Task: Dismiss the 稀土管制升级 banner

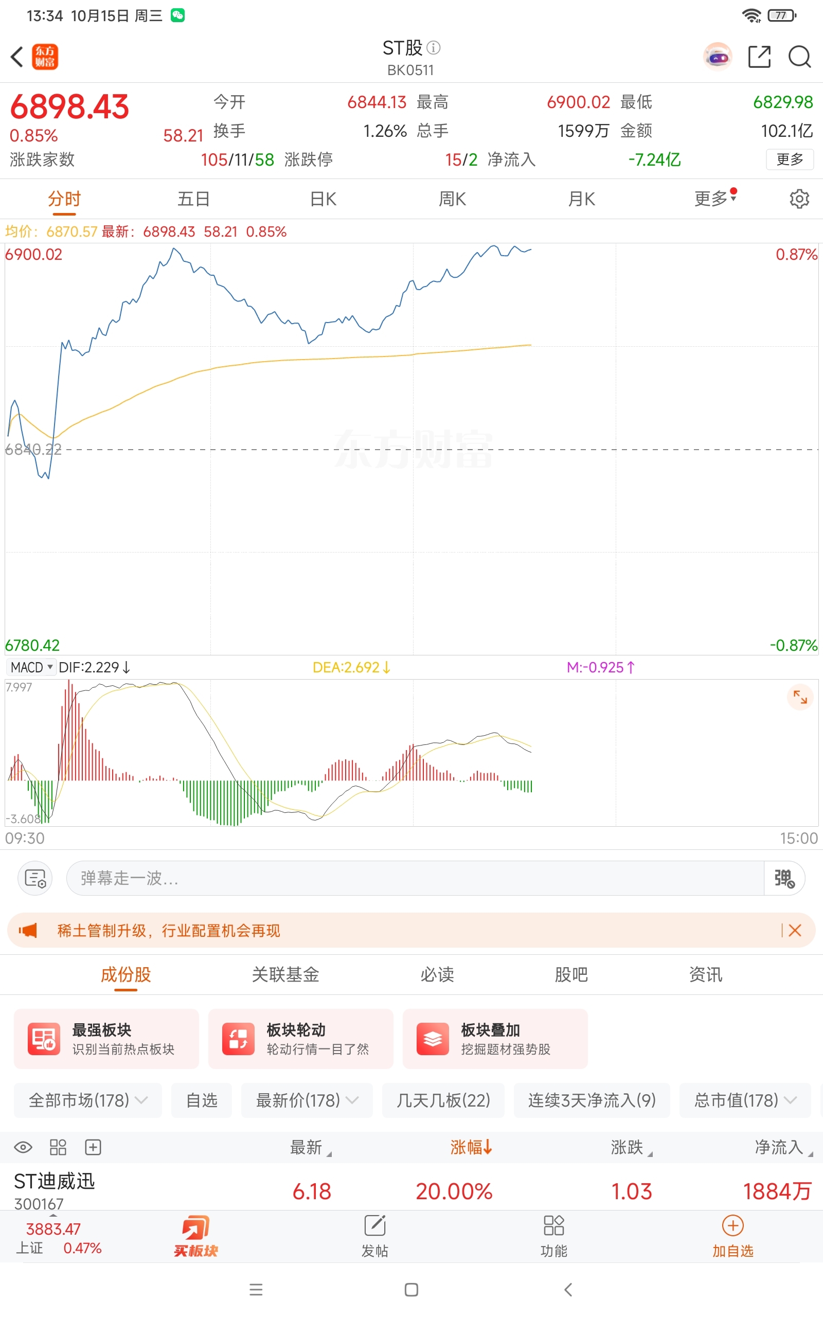Action: point(795,931)
